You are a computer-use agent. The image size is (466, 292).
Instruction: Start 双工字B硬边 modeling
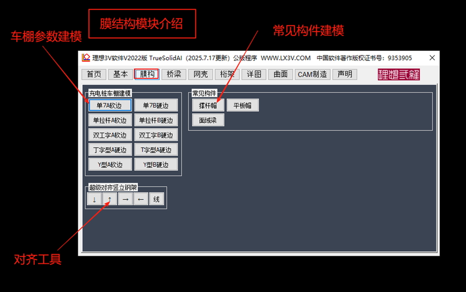tap(156, 135)
